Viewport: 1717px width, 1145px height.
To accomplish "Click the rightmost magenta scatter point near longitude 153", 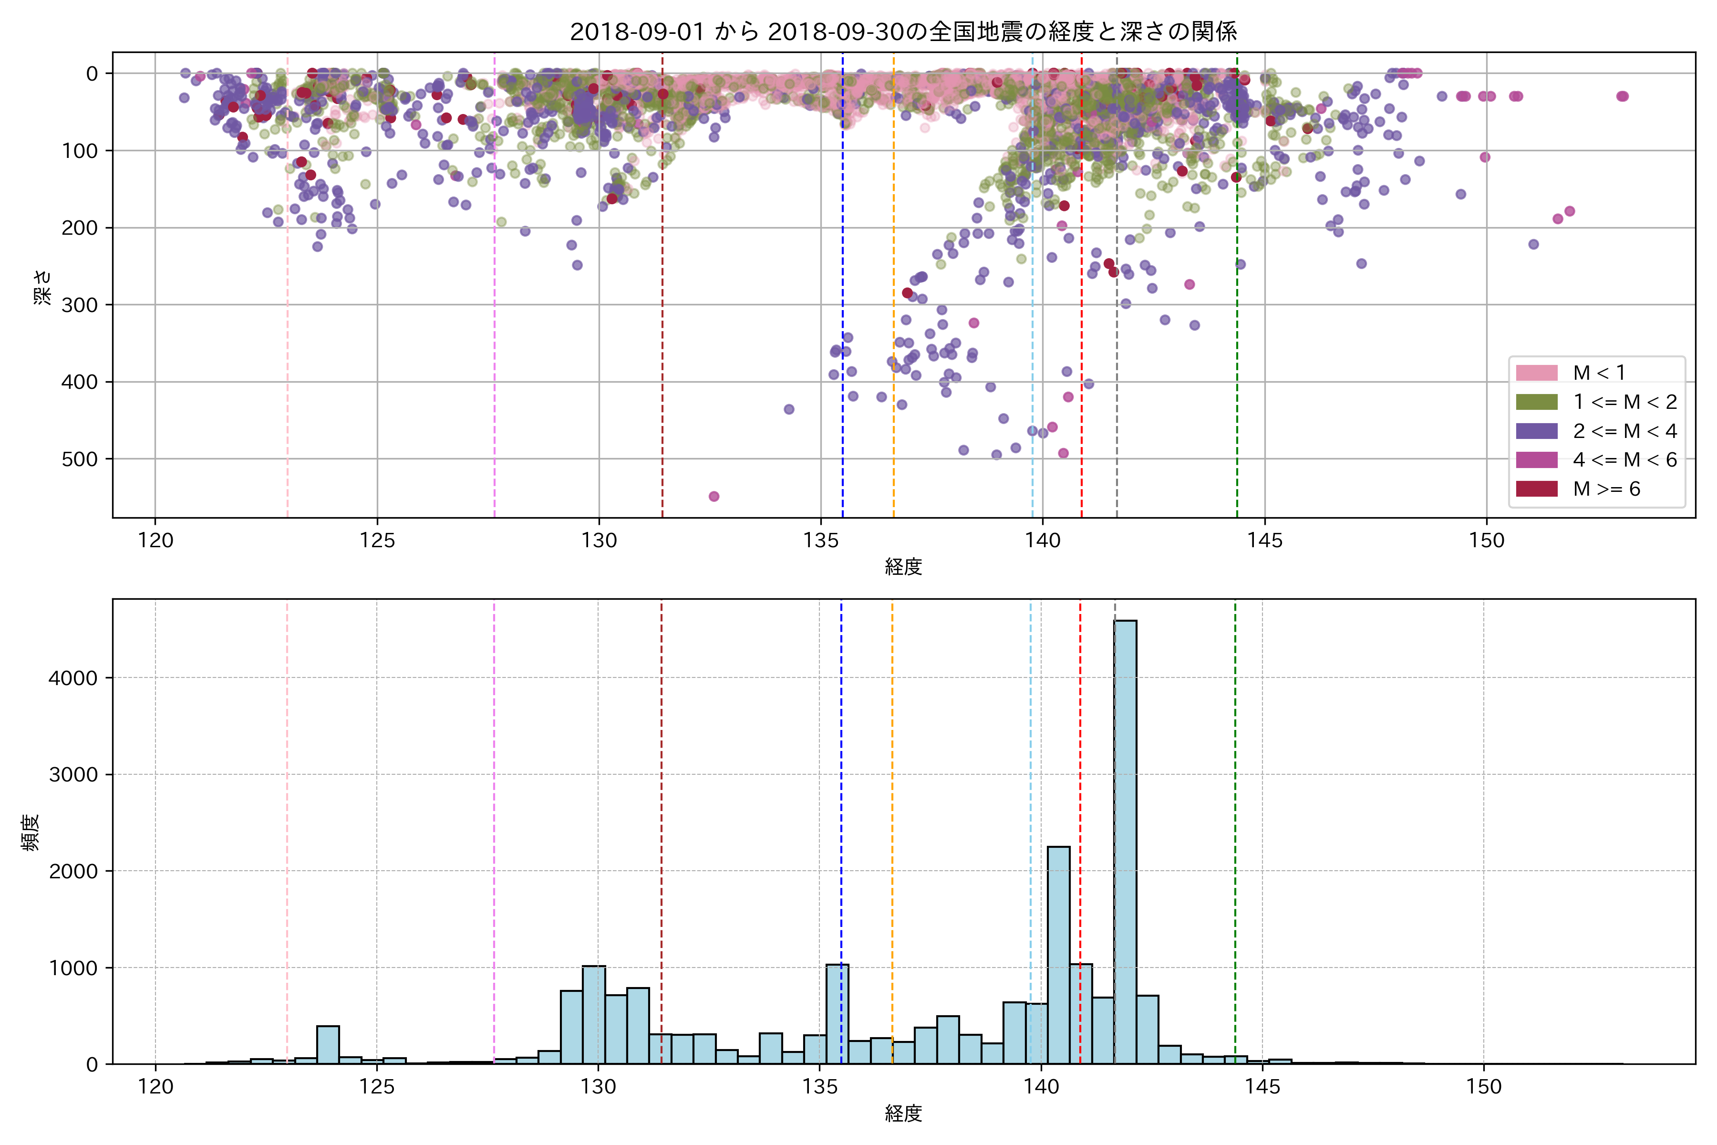I will coord(1622,96).
